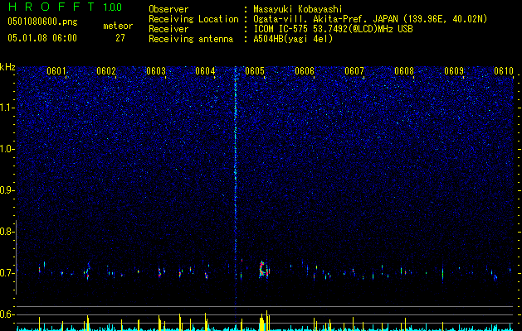The width and height of the screenshot is (522, 331).
Task: Click the large meteor echo after 0605
Action: pos(264,269)
